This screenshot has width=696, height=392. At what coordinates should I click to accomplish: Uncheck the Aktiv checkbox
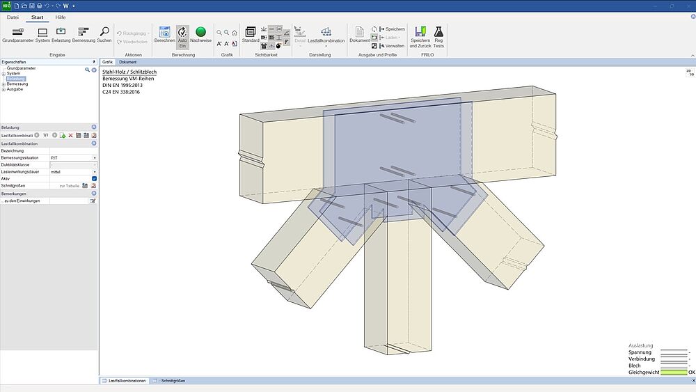pyautogui.click(x=94, y=178)
